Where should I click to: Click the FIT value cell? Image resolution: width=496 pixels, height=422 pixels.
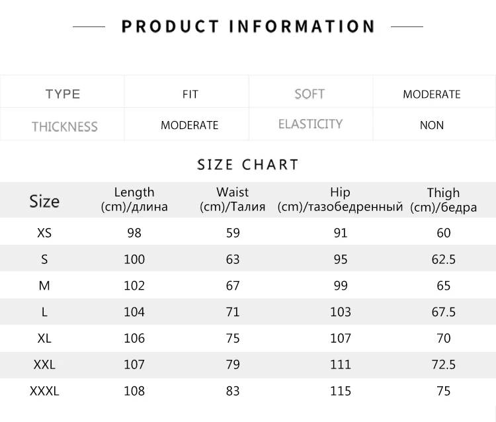(190, 94)
